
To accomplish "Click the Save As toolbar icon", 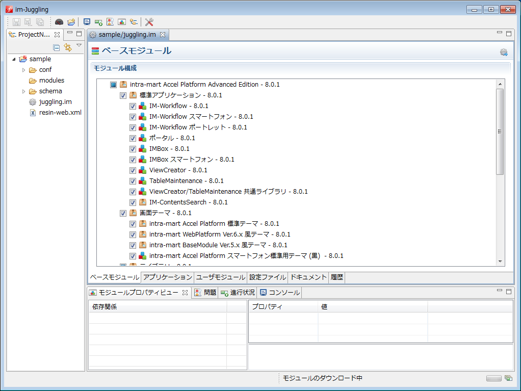I will (x=28, y=22).
